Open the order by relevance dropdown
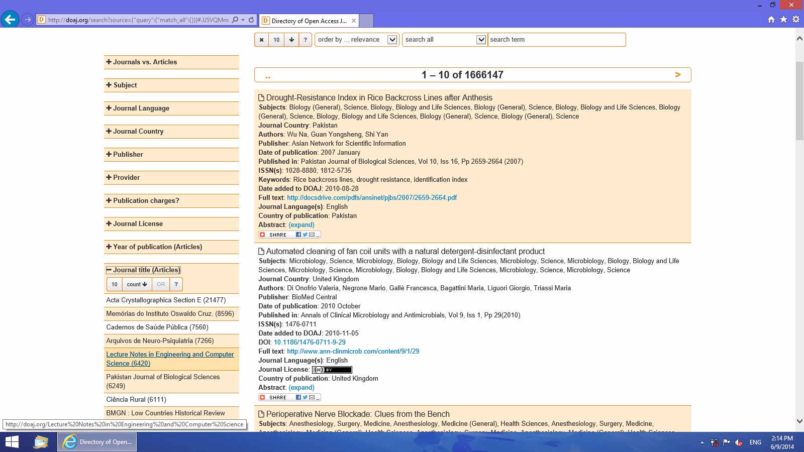Viewport: 804px width, 452px height. point(357,40)
